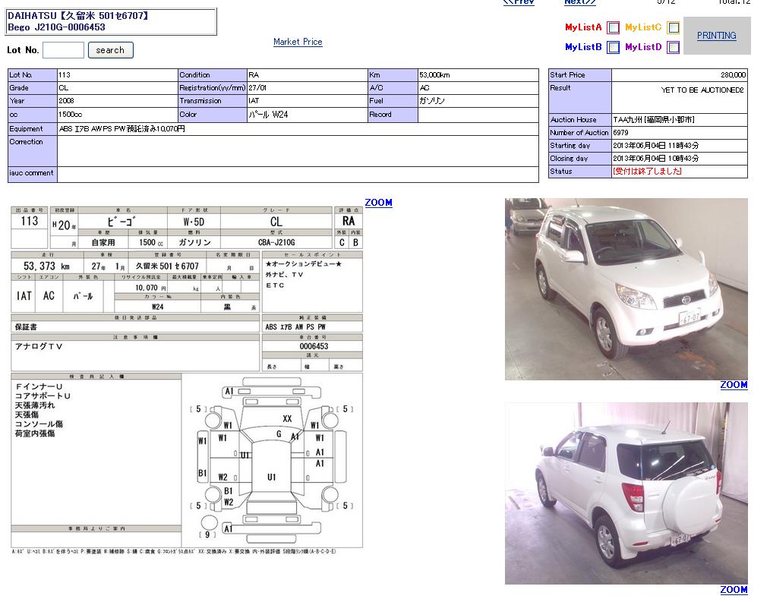Click the search button next to Lot No.
This screenshot has width=770, height=602.
click(110, 50)
